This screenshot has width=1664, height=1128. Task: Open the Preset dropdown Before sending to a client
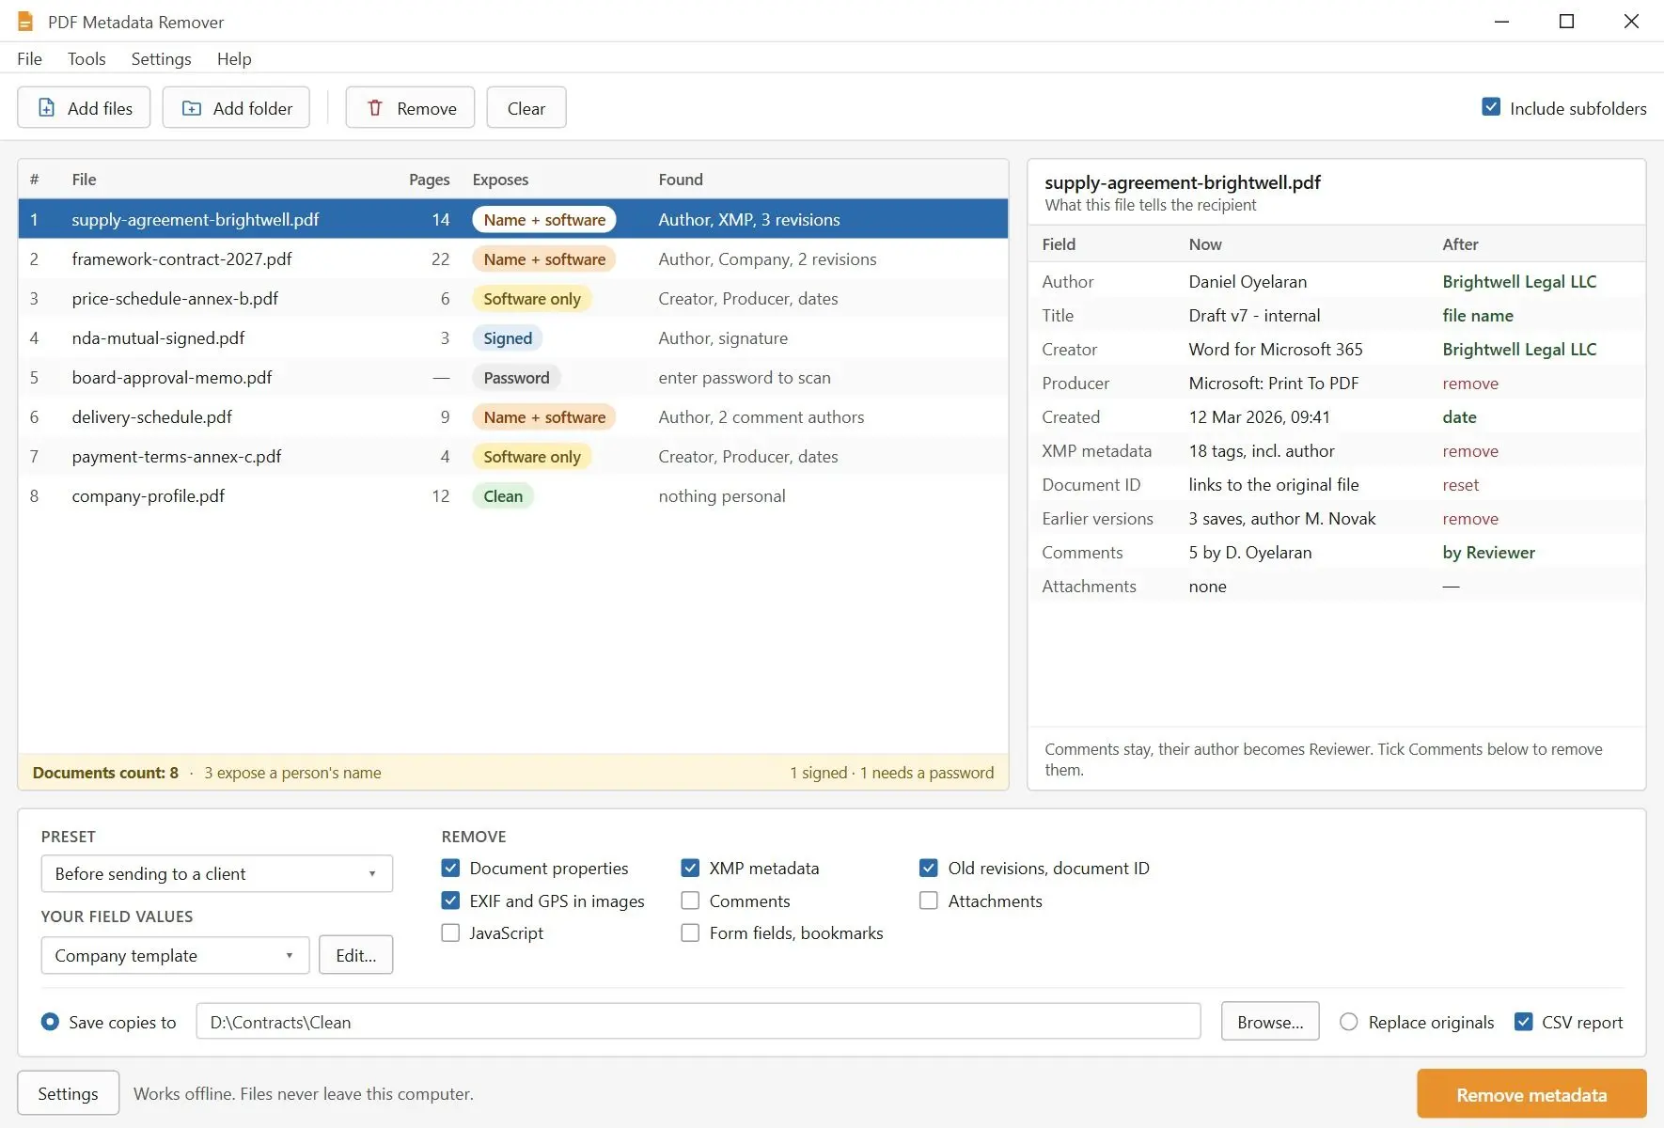[217, 873]
